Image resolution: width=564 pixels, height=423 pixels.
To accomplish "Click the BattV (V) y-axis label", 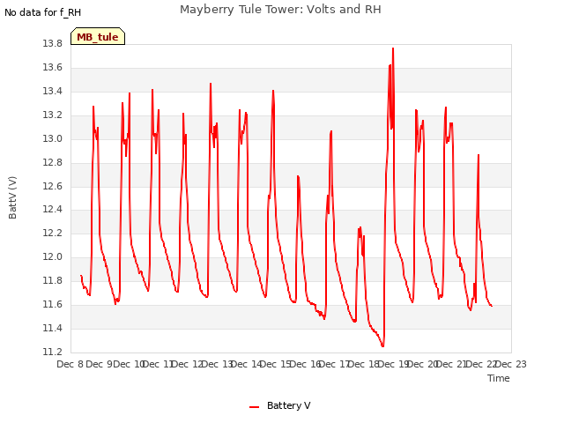I will click(x=12, y=197).
